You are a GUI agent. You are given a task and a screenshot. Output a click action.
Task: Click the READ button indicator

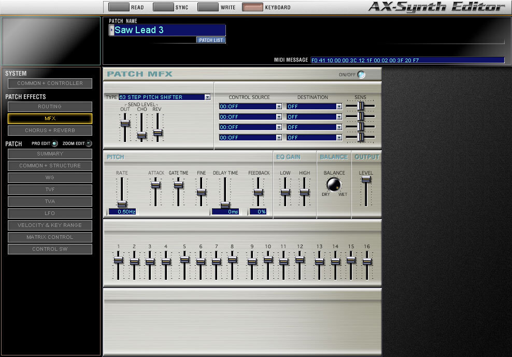tap(118, 7)
